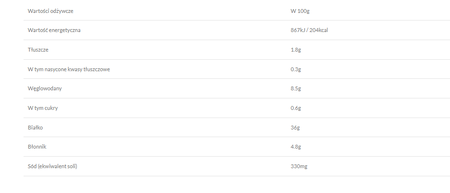
Task: Select the 'Tłuszcze' row label
Action: pos(38,50)
